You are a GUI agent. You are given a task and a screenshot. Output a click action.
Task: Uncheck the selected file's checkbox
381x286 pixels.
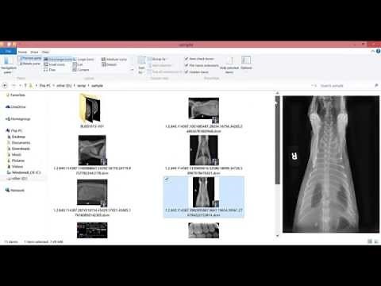point(167,180)
